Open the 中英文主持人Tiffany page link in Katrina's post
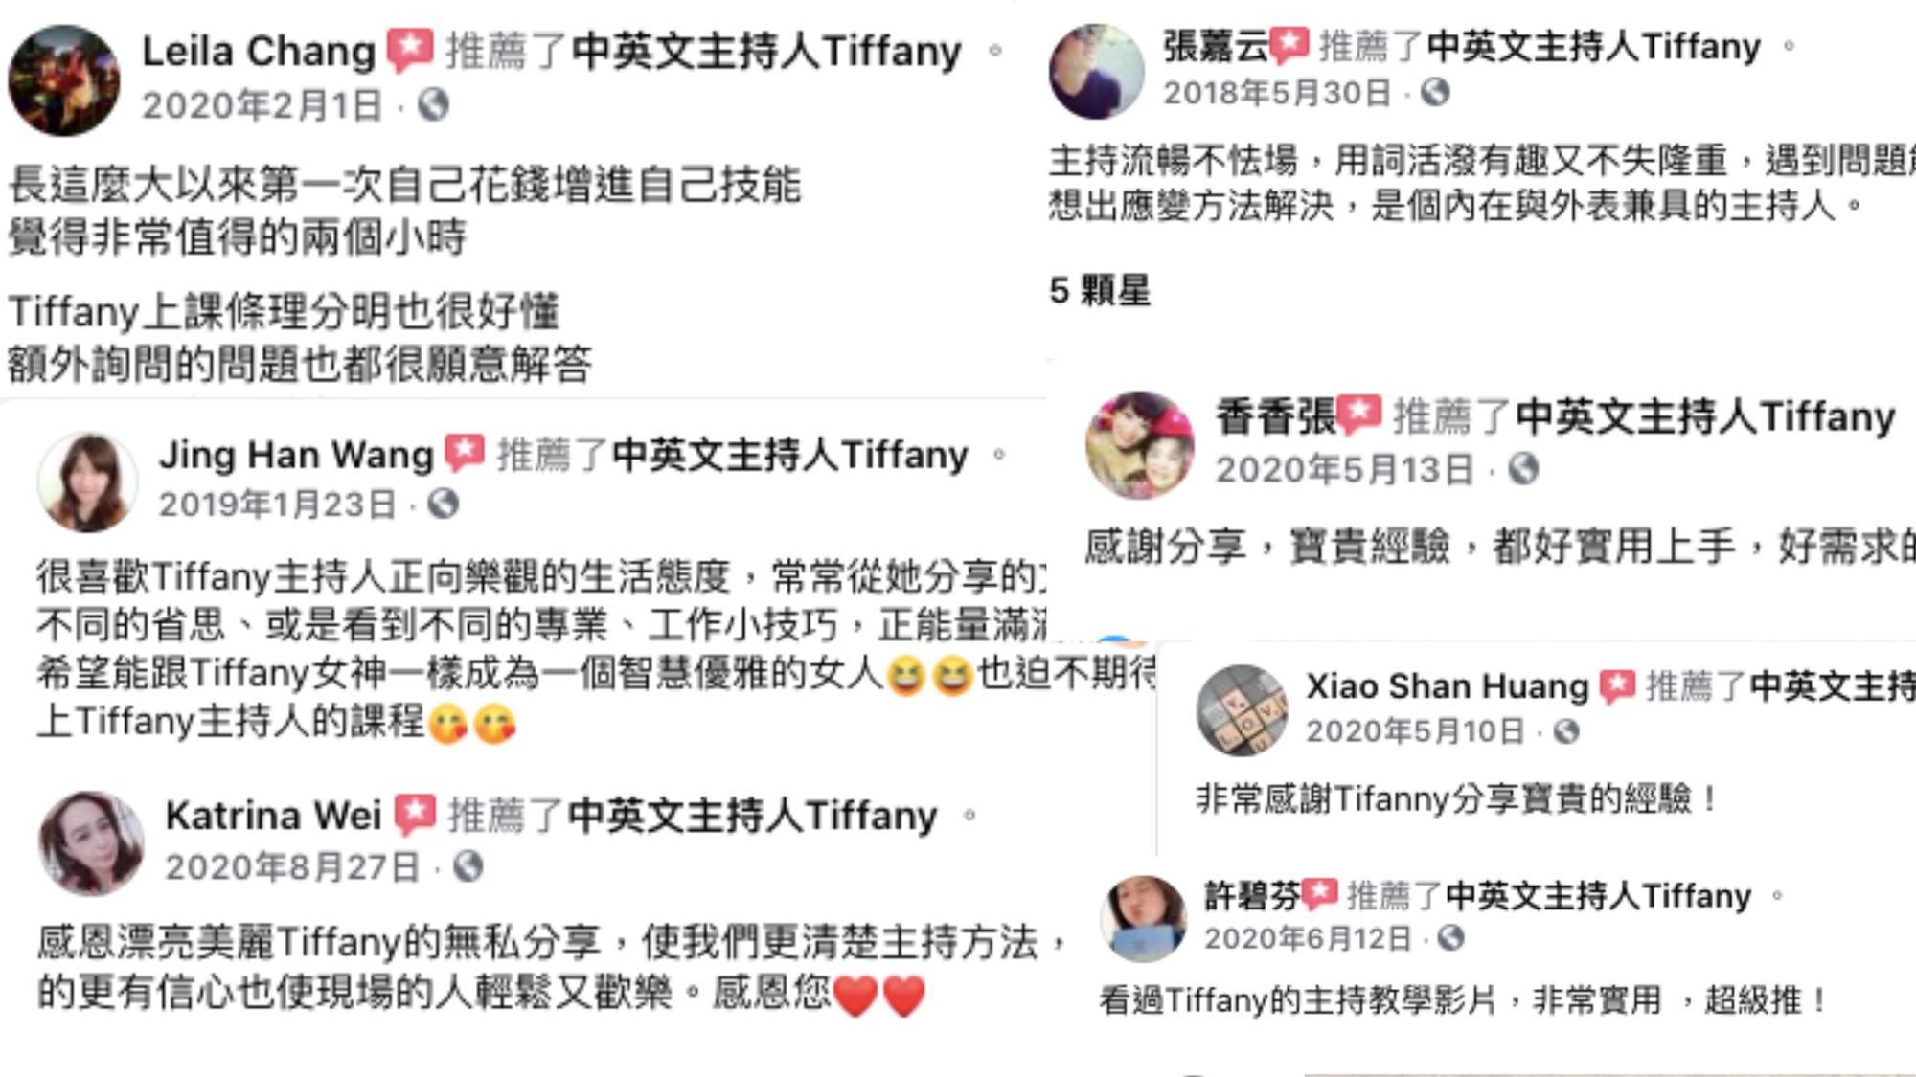The width and height of the screenshot is (1916, 1077). pyautogui.click(x=752, y=816)
